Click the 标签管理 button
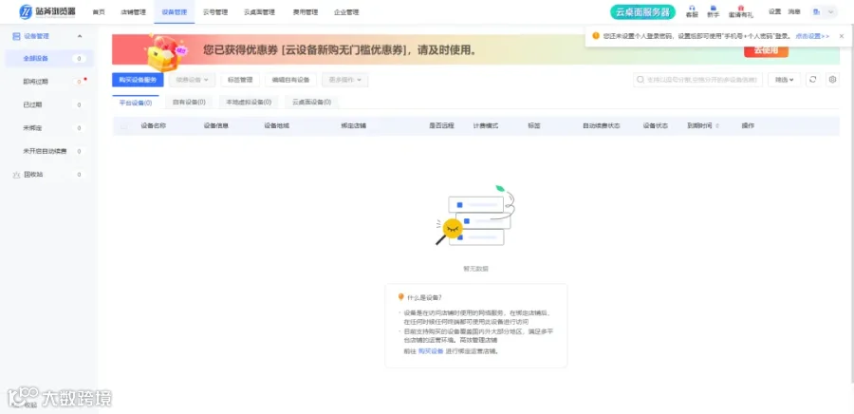 point(240,80)
